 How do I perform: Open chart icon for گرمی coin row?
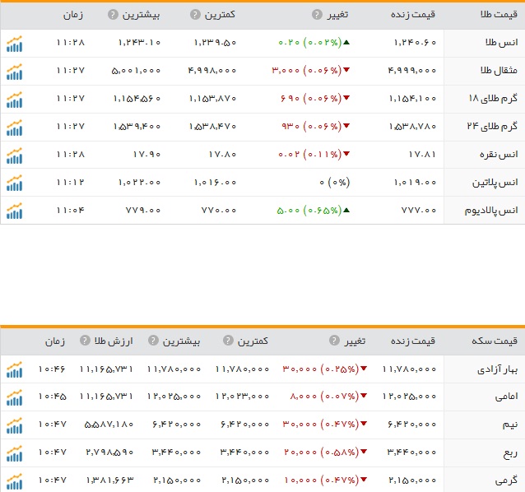[14, 481]
